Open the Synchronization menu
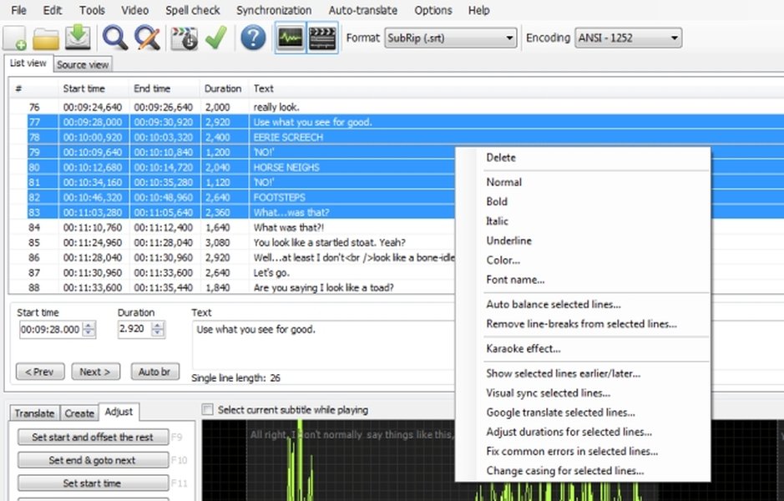The height and width of the screenshot is (501, 784). pos(274,10)
